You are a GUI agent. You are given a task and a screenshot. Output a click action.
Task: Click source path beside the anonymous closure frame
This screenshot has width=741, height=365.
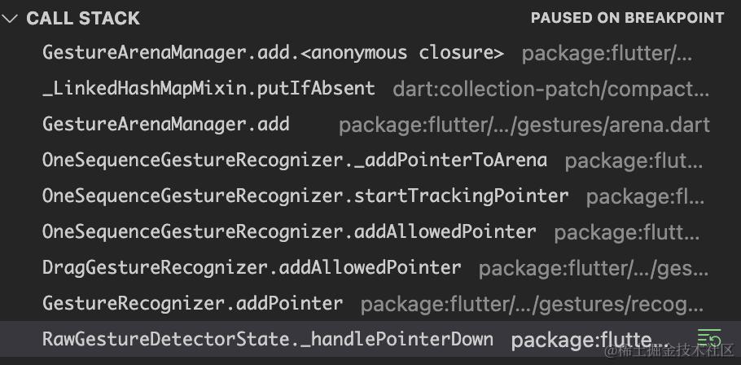coord(607,54)
